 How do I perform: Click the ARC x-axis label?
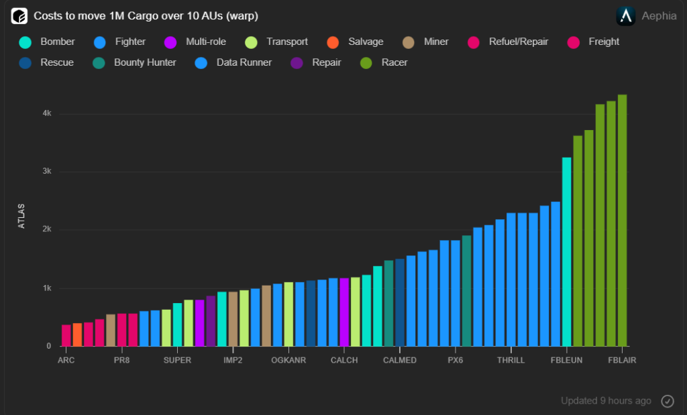(x=66, y=360)
